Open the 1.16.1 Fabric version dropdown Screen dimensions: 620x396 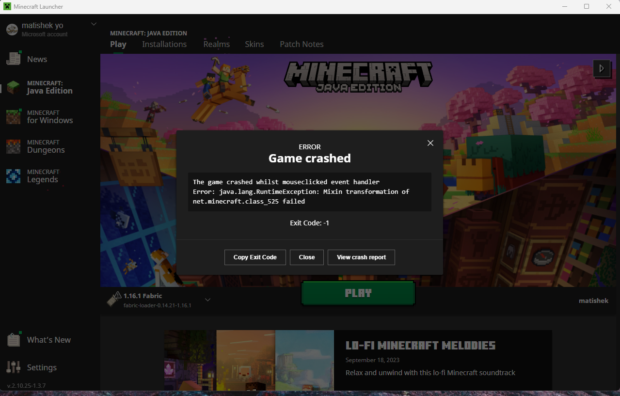[x=207, y=300]
